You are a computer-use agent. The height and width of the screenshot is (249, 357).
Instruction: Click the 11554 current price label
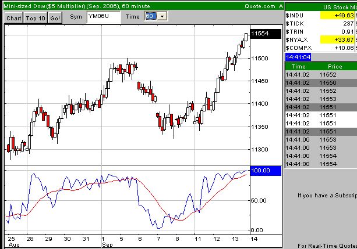click(266, 34)
